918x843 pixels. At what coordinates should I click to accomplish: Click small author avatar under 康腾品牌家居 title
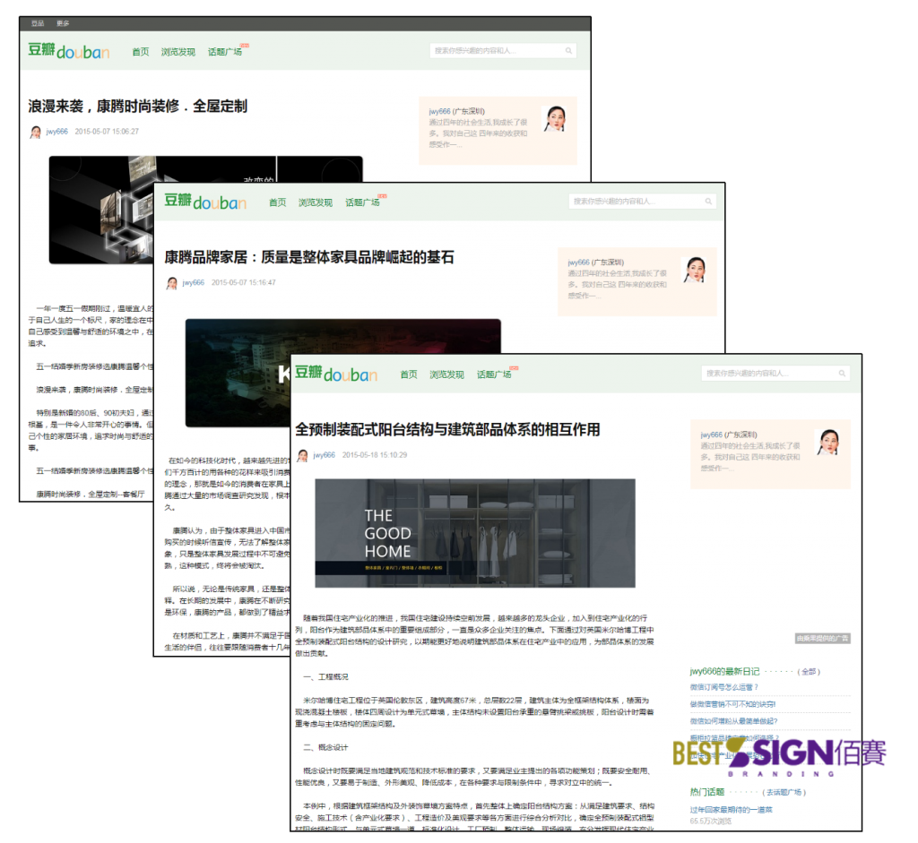pyautogui.click(x=171, y=282)
